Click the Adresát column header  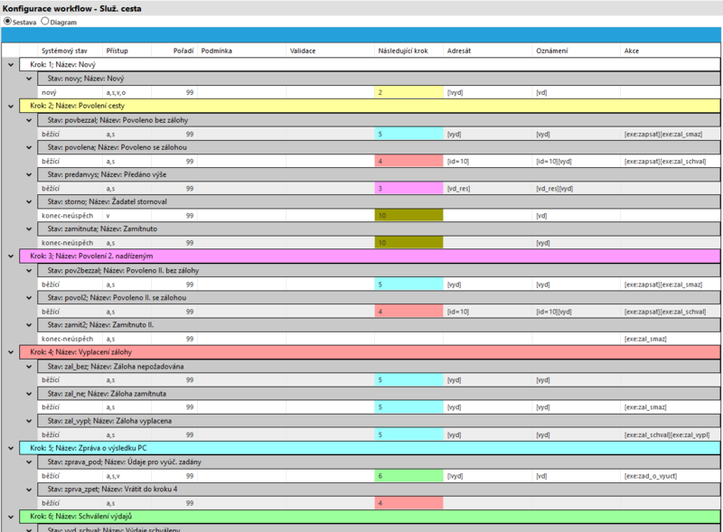(488, 51)
